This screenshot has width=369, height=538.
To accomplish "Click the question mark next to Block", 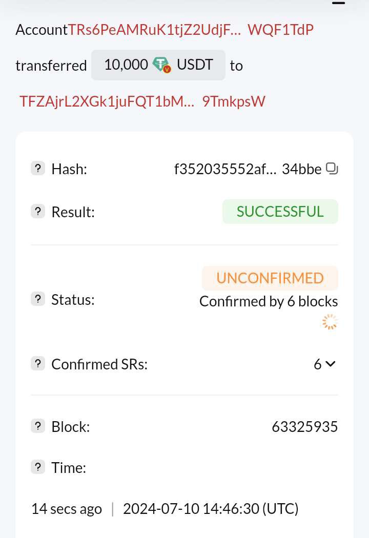I will pos(38,426).
